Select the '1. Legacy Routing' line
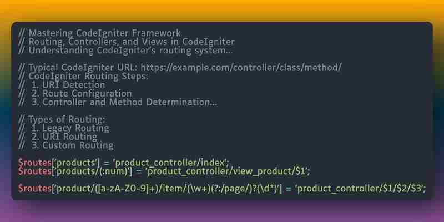Screen dimensions: 444x222 pyautogui.click(x=64, y=128)
